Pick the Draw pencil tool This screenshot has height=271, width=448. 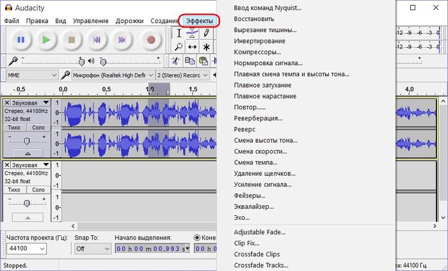(206, 33)
